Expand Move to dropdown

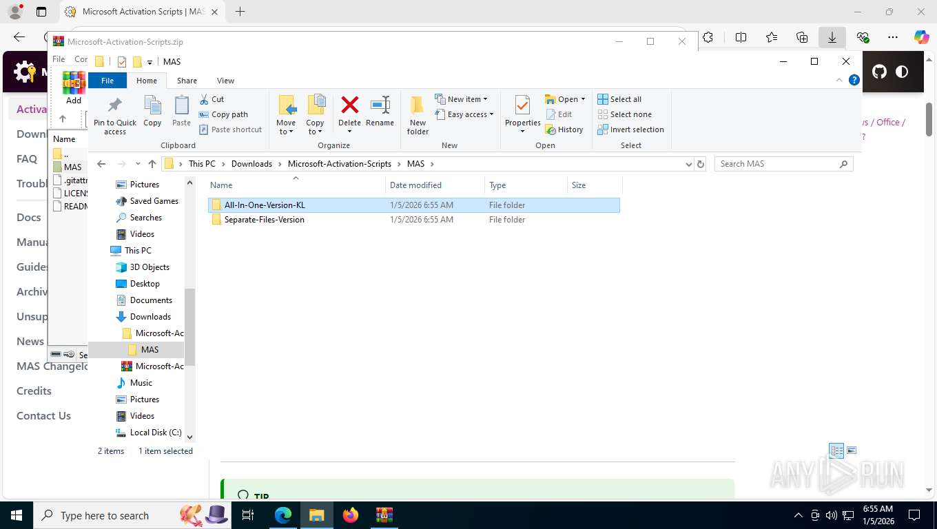(x=286, y=127)
